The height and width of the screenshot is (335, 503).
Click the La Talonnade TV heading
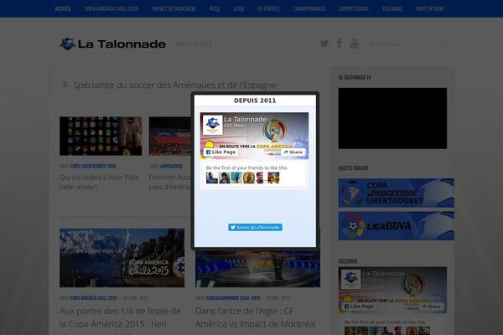coord(355,78)
